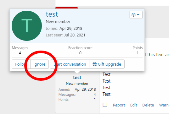Ignore the user test
169x114 pixels.
point(39,64)
